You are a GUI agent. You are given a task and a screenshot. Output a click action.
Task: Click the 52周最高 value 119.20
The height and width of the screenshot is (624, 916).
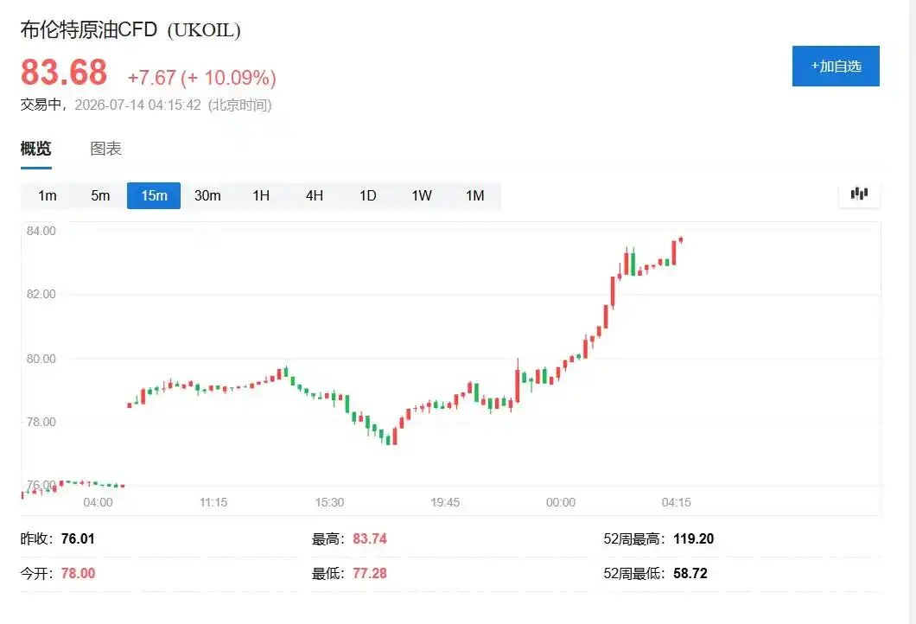(x=693, y=538)
